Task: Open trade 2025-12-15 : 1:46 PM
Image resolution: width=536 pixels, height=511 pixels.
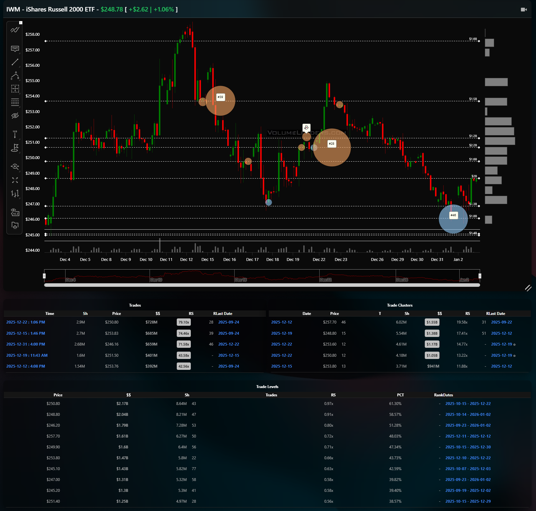Action: click(26, 333)
